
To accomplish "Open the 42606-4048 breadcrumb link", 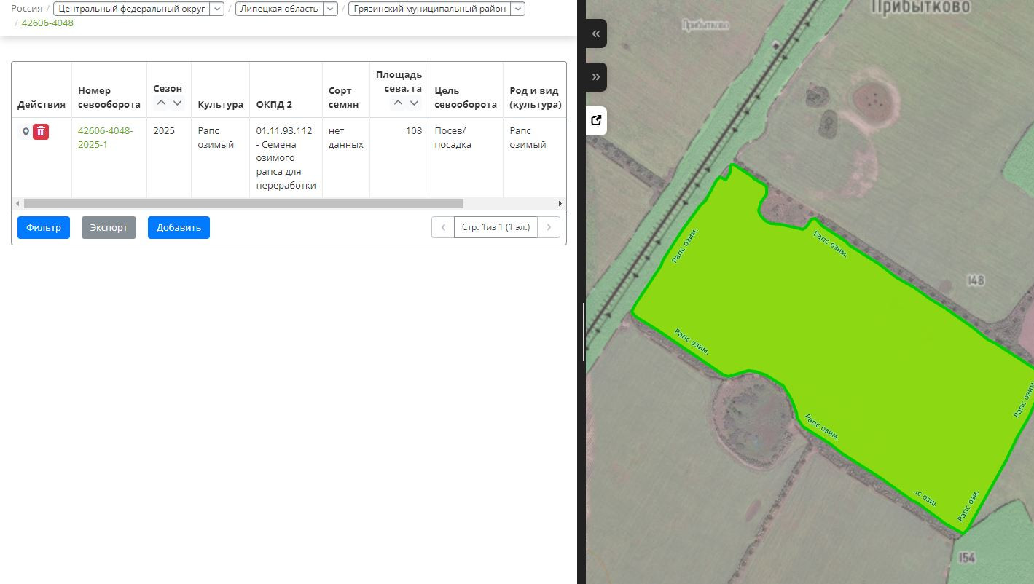I will (47, 23).
